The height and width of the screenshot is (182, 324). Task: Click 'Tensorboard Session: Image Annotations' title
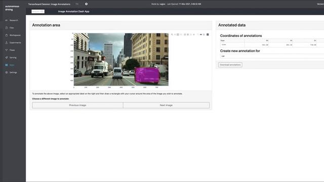pyautogui.click(x=49, y=4)
